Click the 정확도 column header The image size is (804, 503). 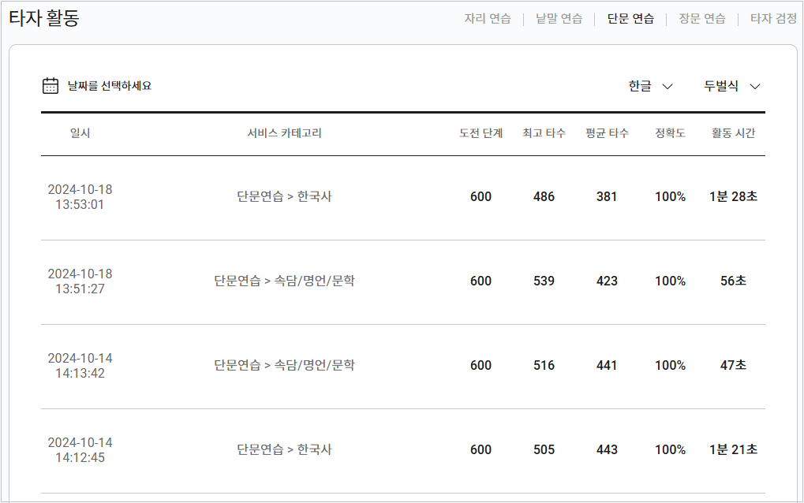coord(670,133)
